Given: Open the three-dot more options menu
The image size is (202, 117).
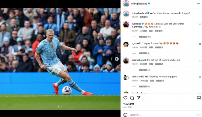Looking at the screenshot, I should (198, 3).
